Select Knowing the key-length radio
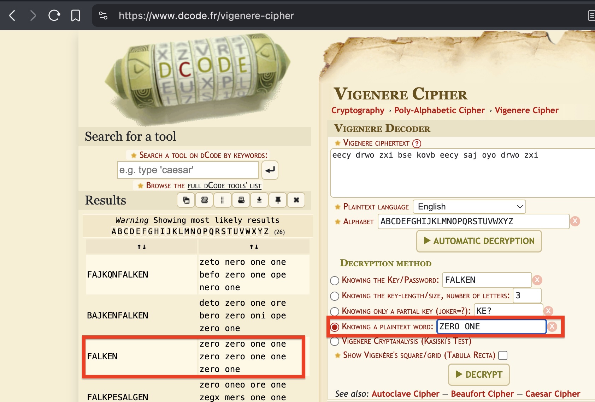This screenshot has height=402, width=595. click(334, 296)
